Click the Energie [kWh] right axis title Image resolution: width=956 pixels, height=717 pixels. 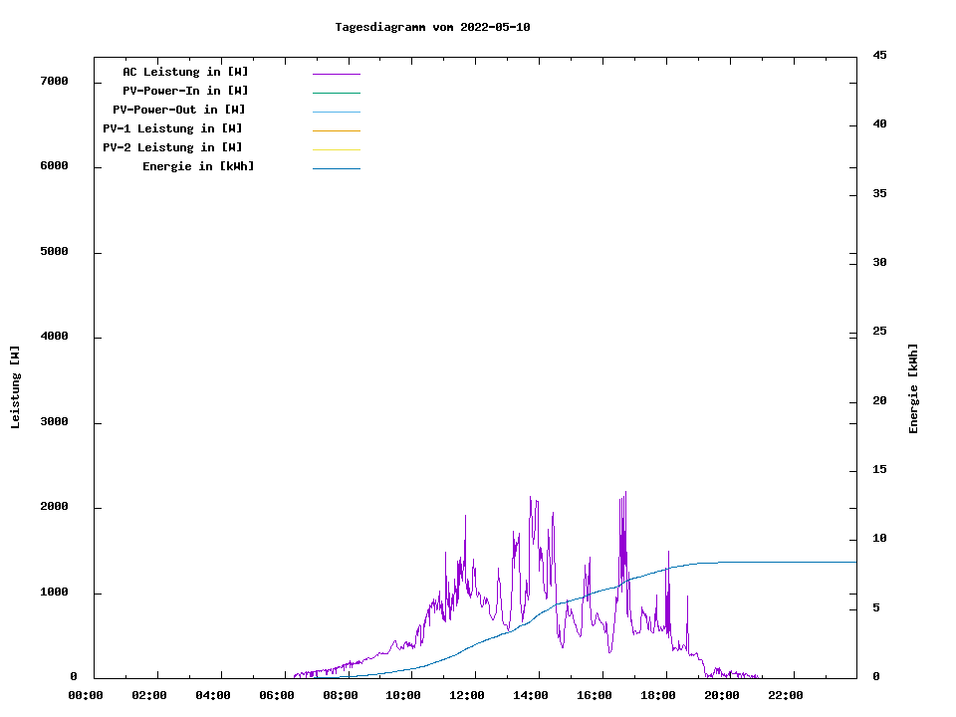click(x=913, y=388)
